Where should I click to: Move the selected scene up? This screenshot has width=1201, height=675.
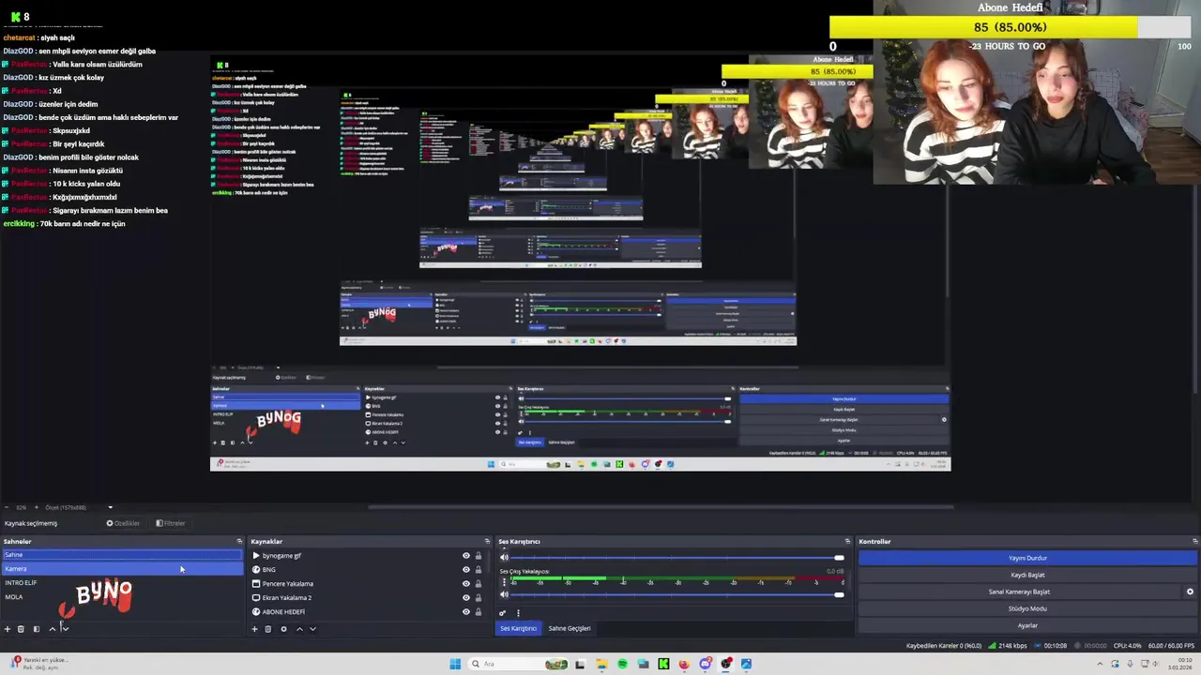click(52, 629)
